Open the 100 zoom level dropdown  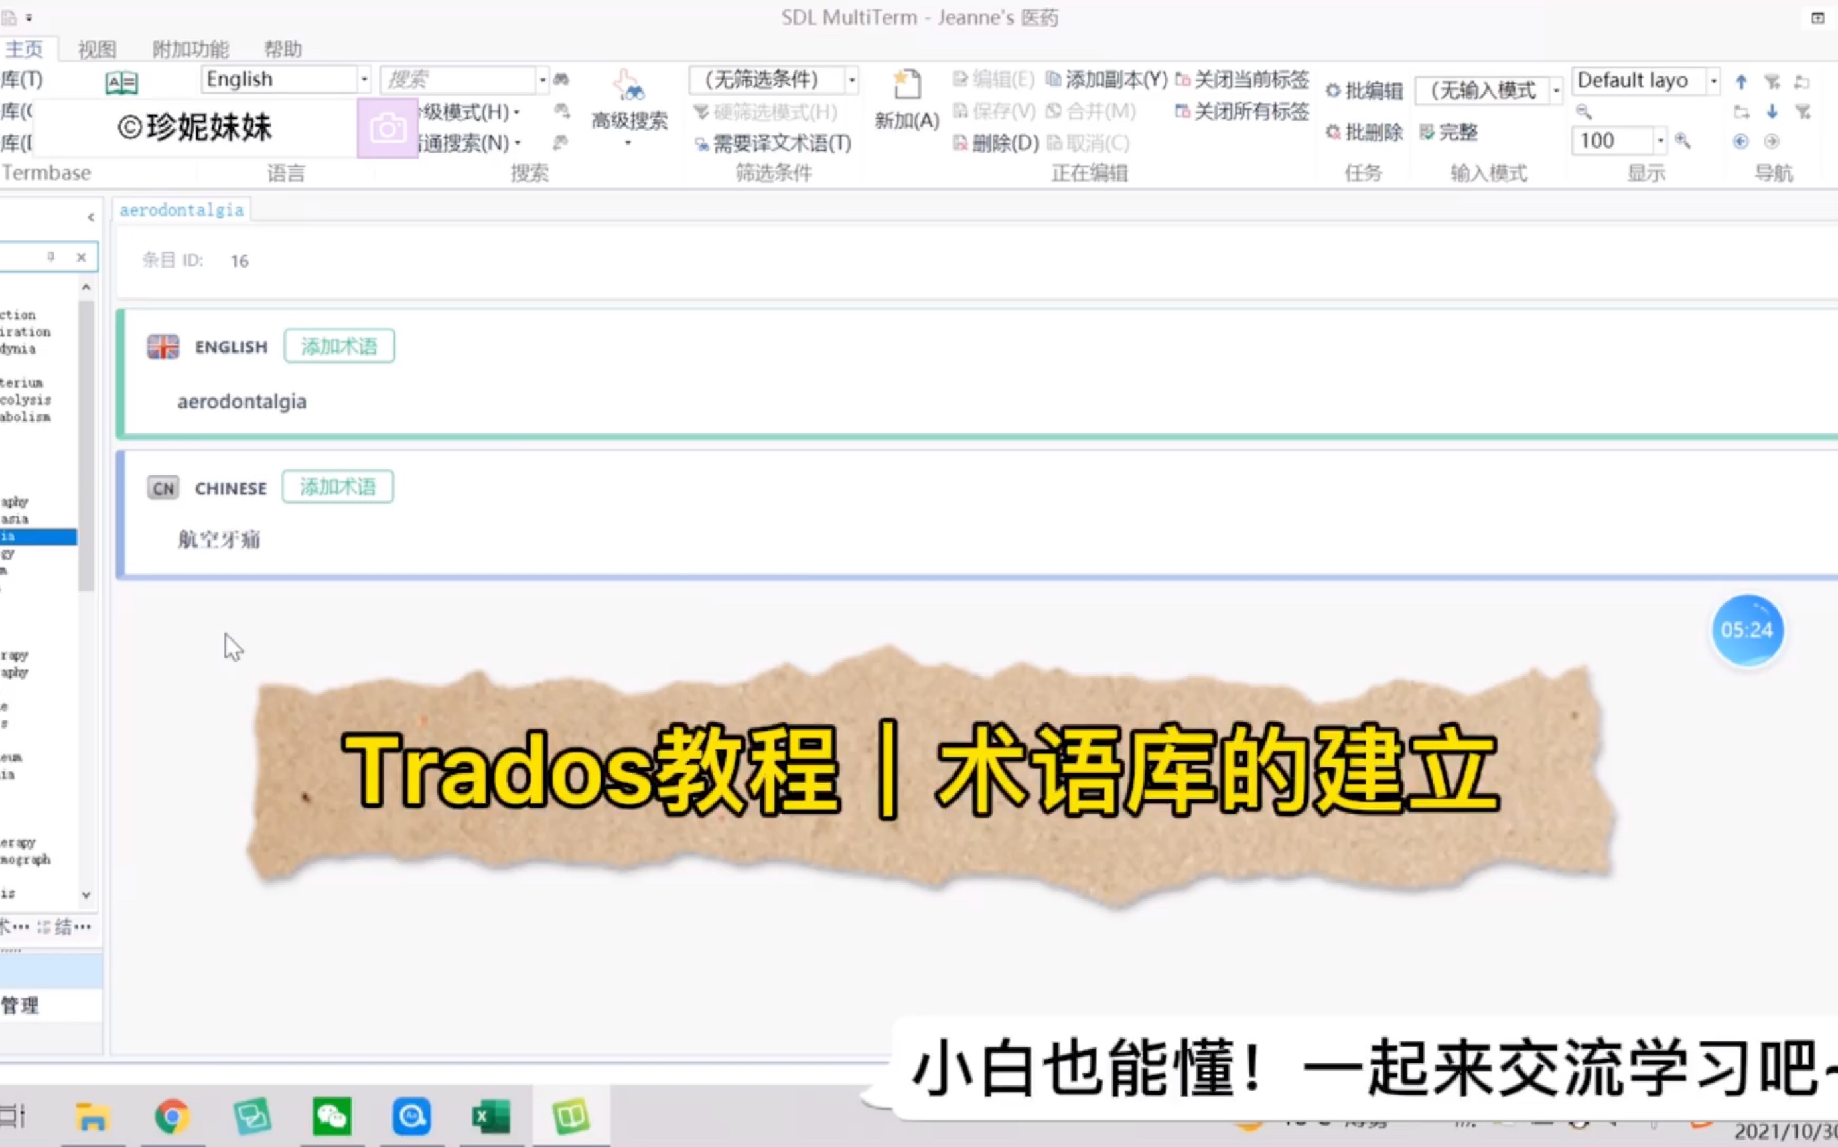click(1660, 140)
